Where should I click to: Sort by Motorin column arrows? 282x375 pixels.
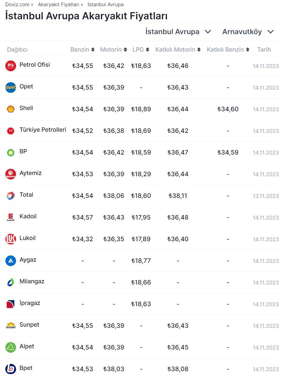pyautogui.click(x=125, y=50)
